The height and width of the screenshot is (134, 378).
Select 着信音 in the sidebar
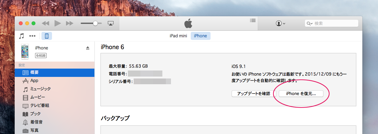pos(55,122)
